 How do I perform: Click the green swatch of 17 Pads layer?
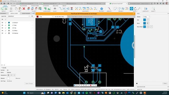9,25
